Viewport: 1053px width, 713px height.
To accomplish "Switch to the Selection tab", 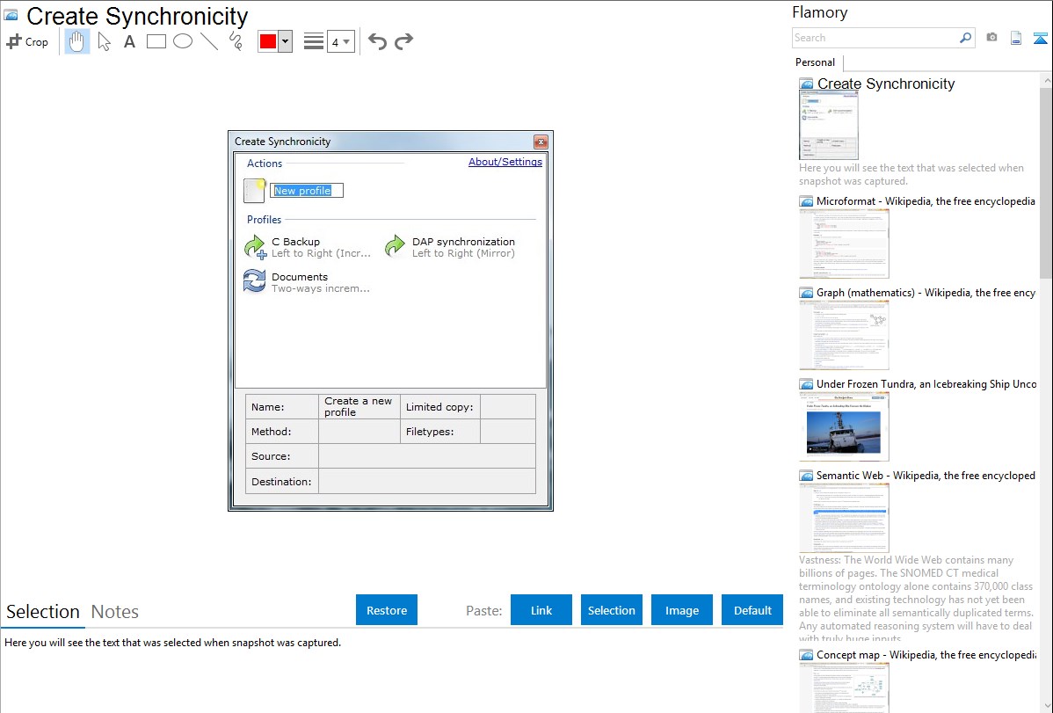I will pos(43,612).
